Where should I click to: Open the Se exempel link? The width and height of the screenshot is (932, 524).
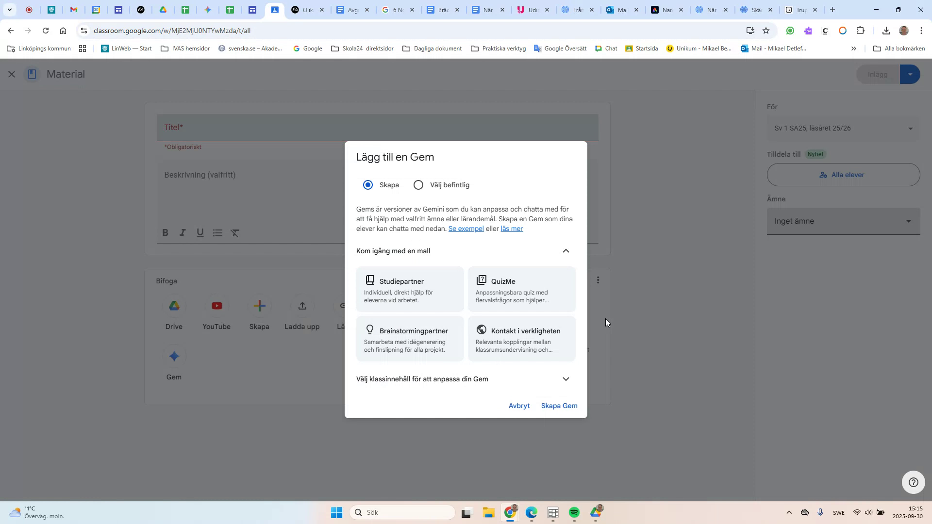466,228
